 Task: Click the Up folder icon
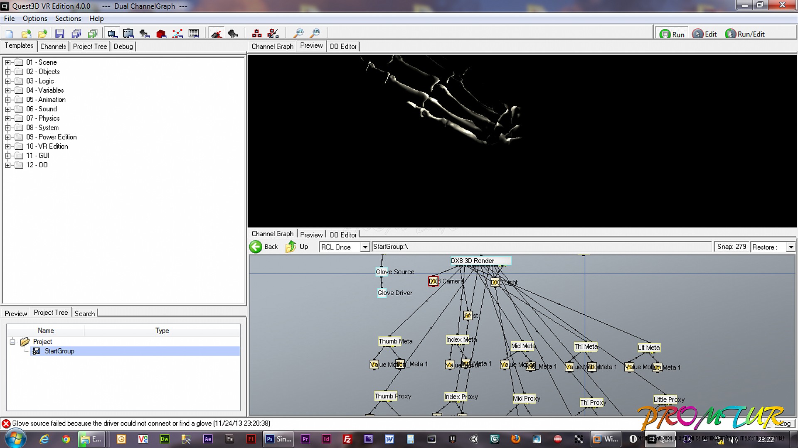[291, 247]
